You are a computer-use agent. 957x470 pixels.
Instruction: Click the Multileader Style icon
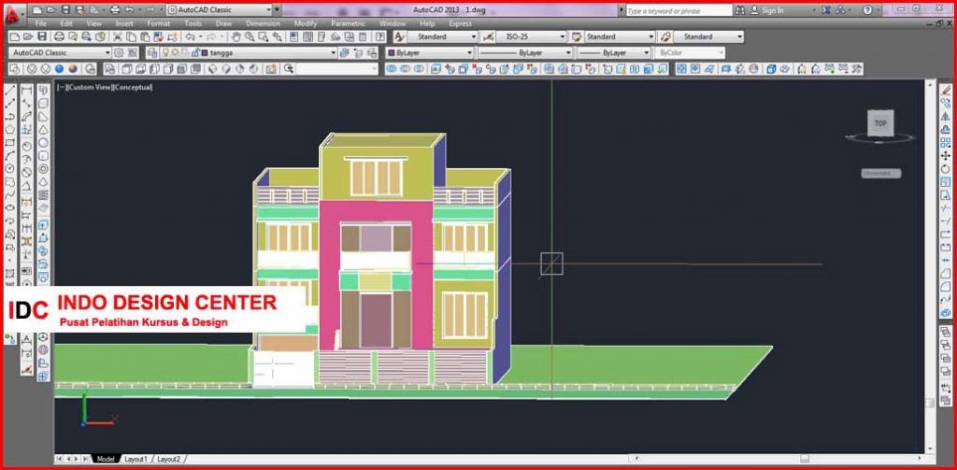[x=665, y=36]
